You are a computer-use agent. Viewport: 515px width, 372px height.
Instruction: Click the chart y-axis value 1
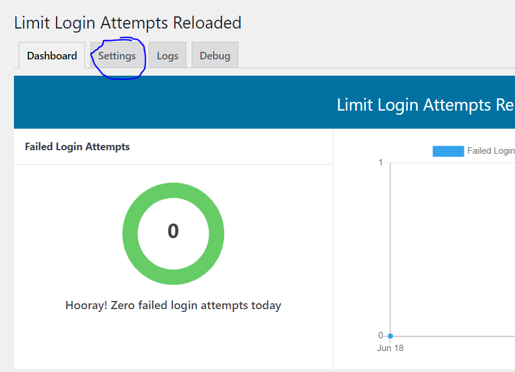(x=380, y=162)
